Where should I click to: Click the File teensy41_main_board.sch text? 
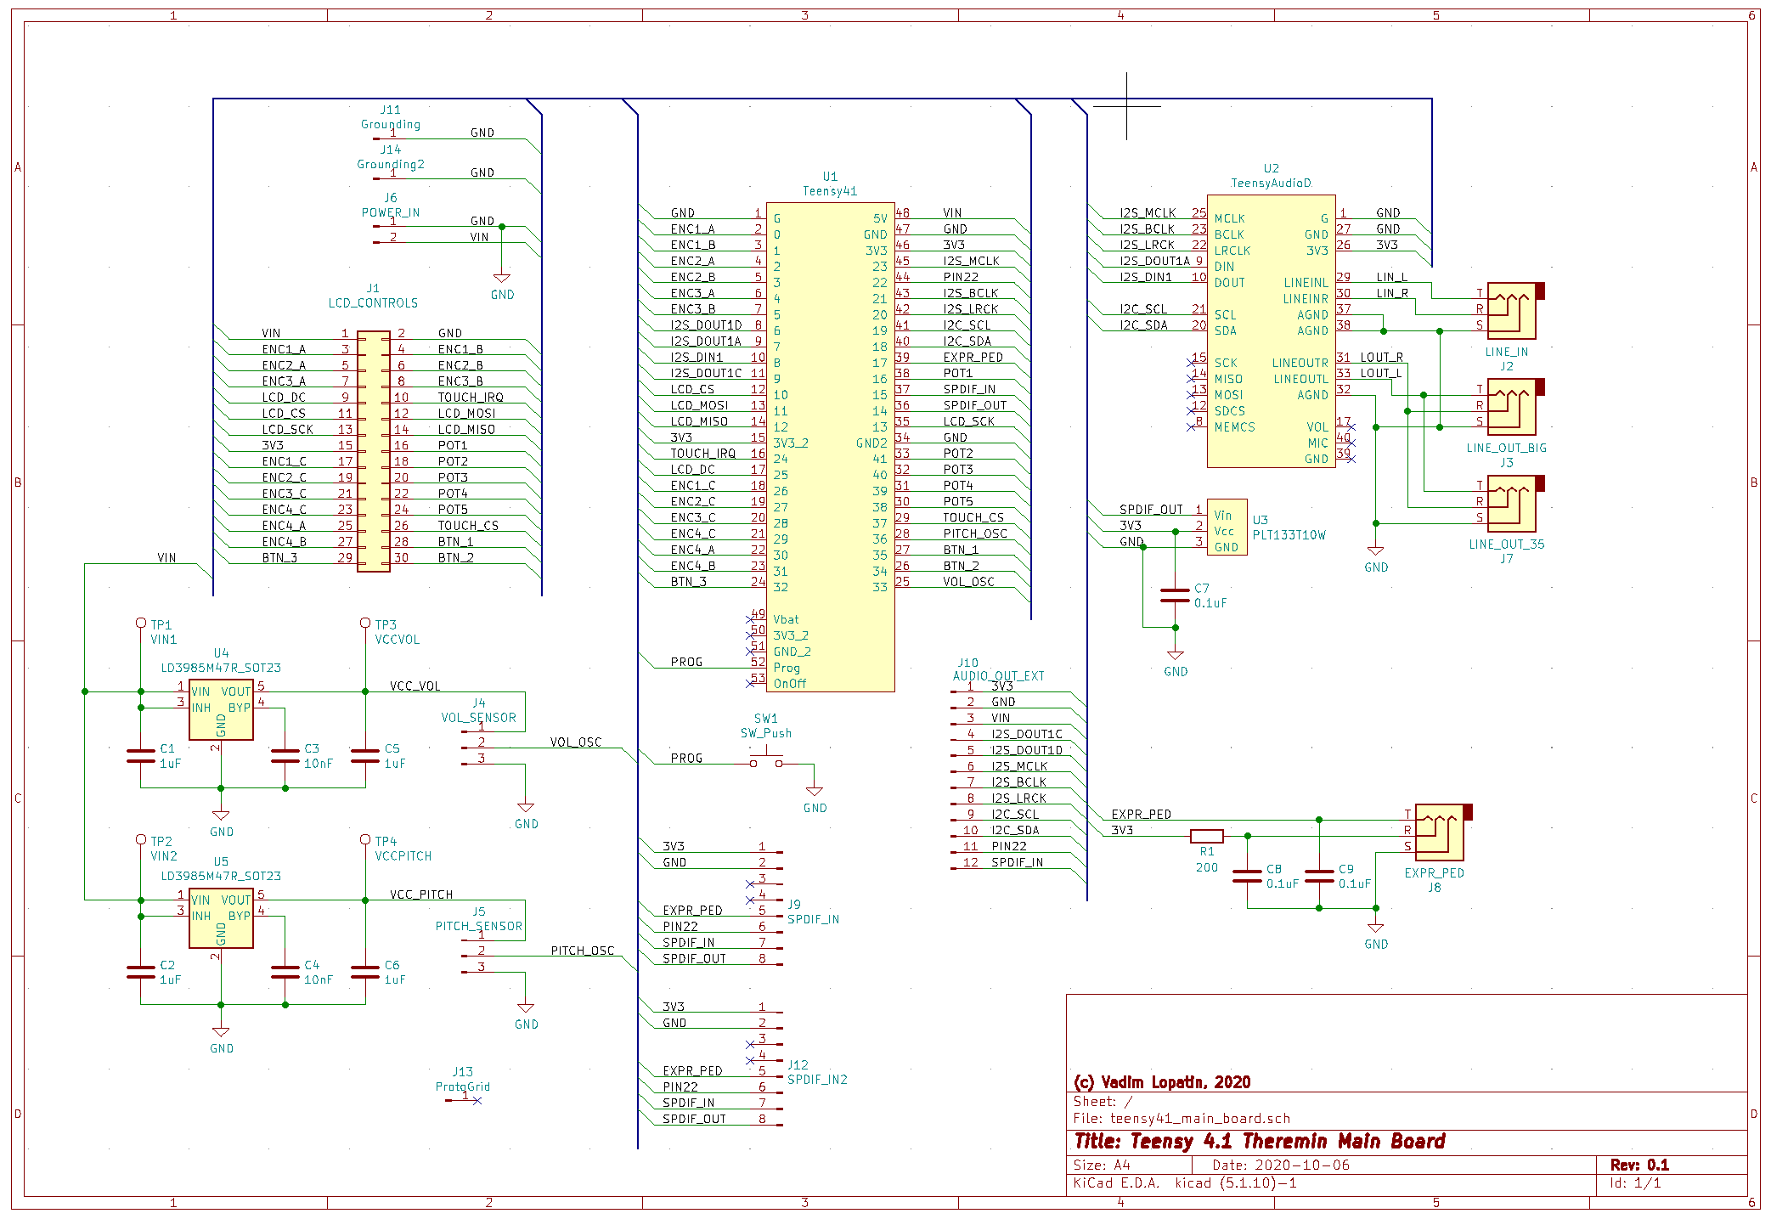pos(1182,1118)
